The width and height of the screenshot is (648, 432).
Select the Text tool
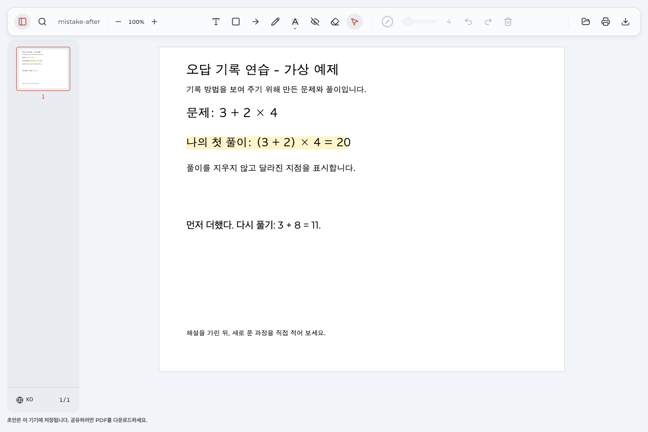[x=216, y=22]
